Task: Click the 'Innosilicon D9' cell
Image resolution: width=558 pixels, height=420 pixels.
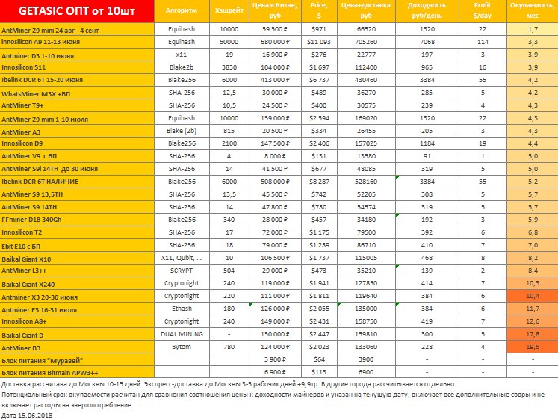Action: click(x=77, y=143)
